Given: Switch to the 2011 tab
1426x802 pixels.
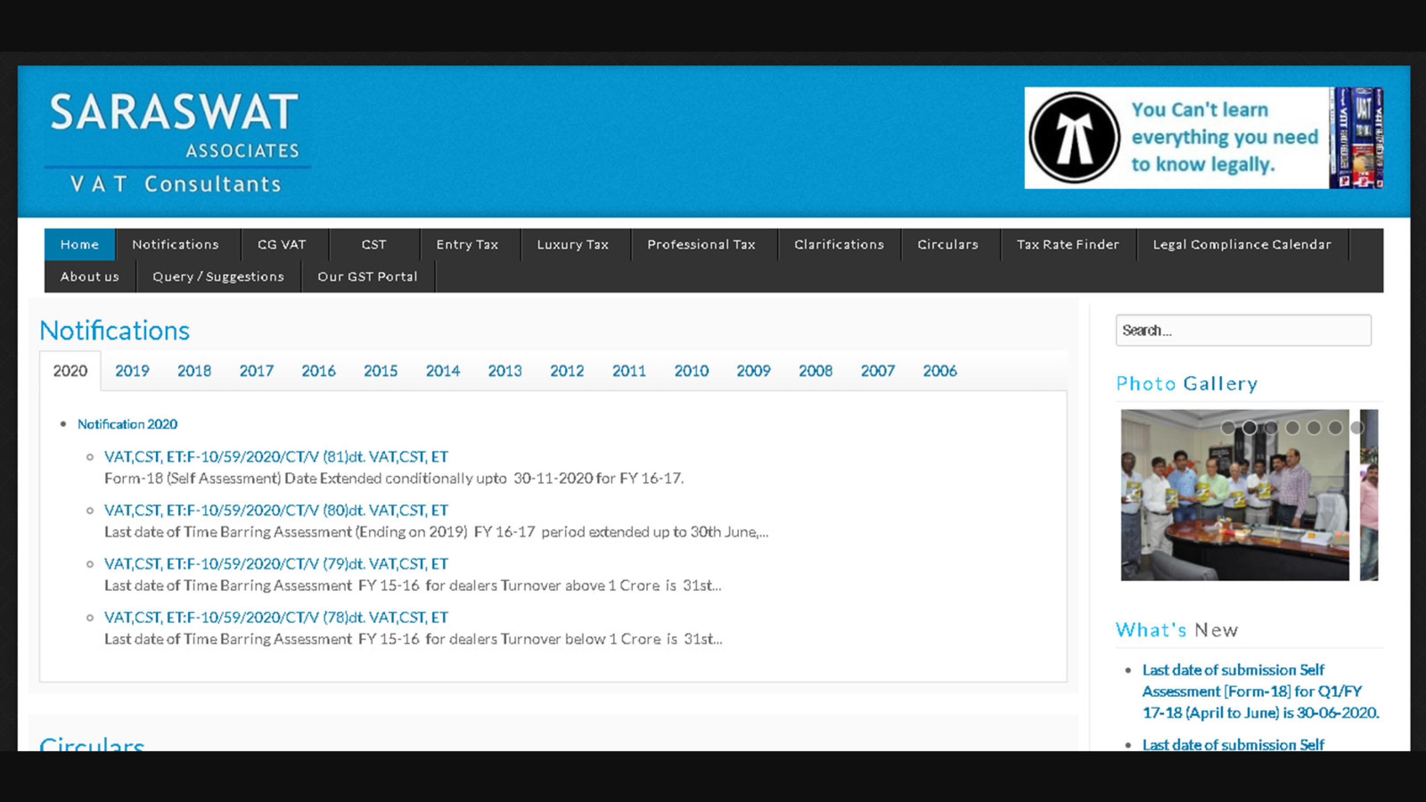Looking at the screenshot, I should click(629, 371).
